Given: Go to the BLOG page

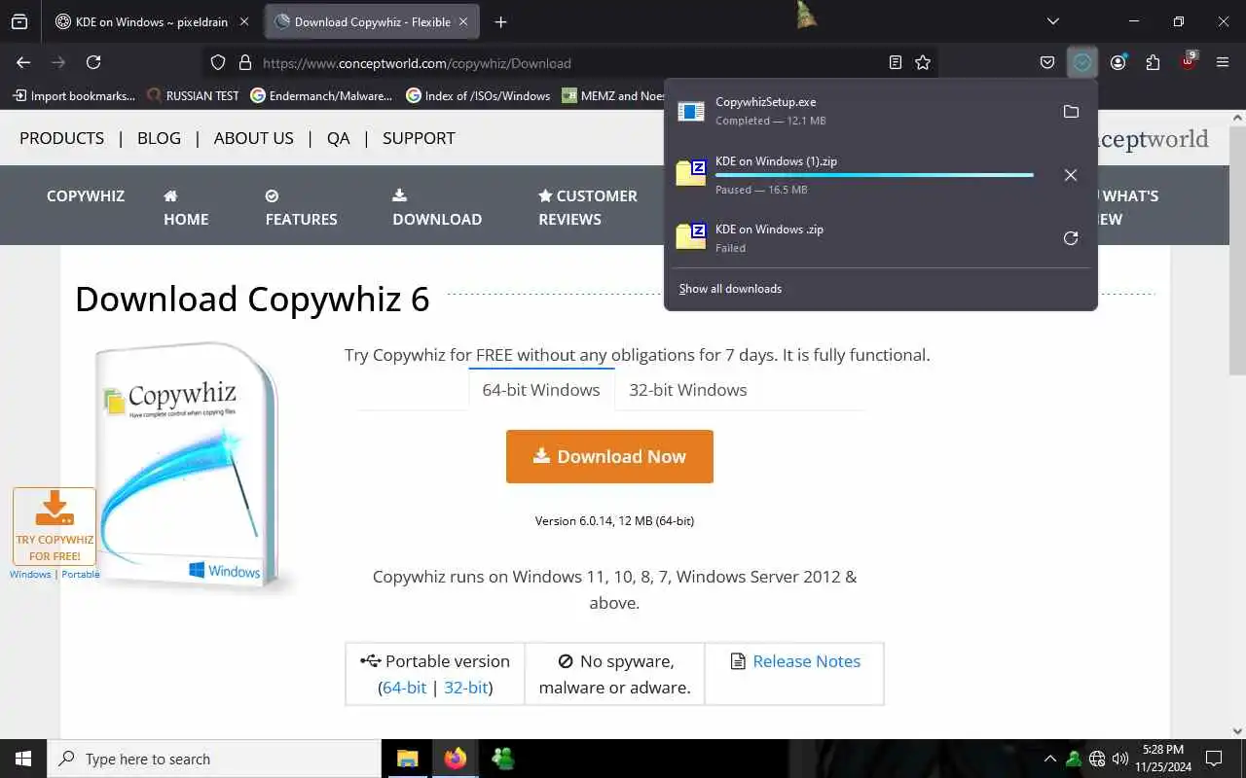Looking at the screenshot, I should 159,138.
